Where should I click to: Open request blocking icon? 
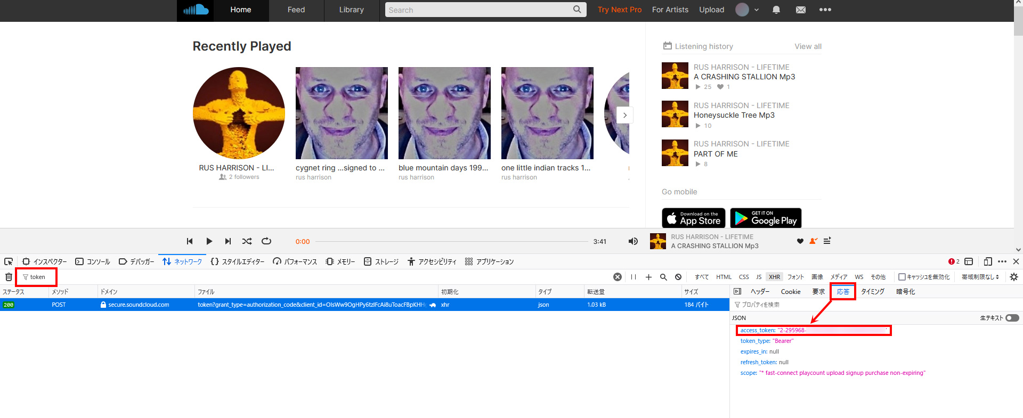pyautogui.click(x=678, y=277)
